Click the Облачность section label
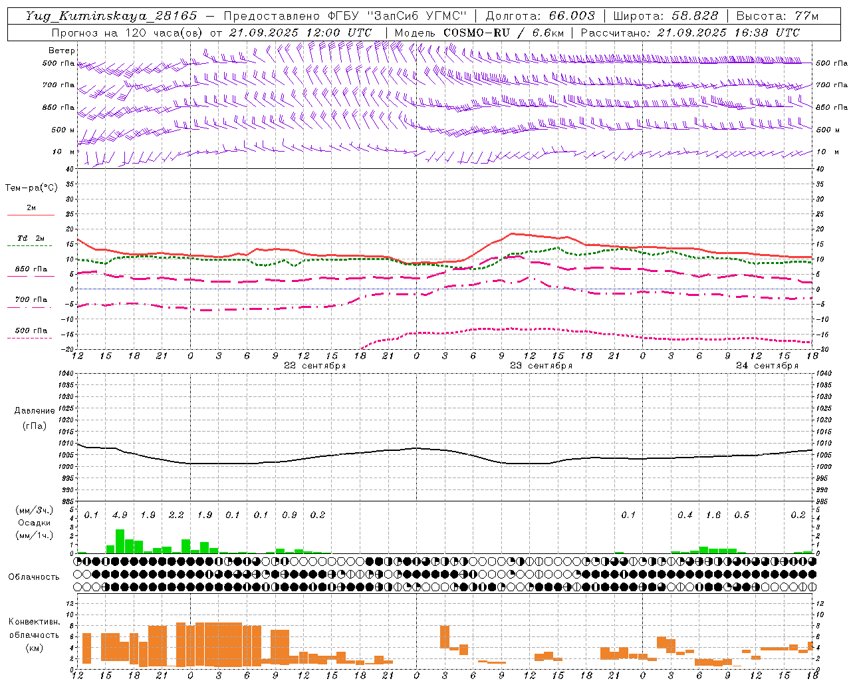 [34, 577]
